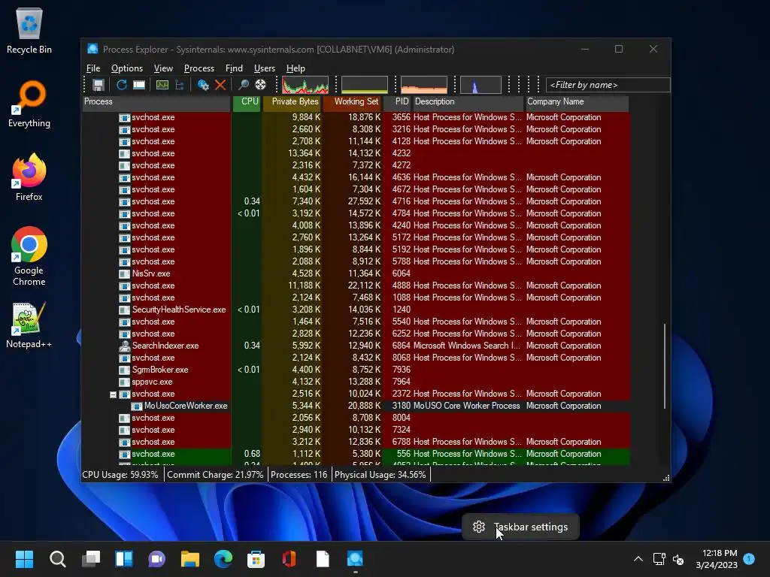Open the Find menu
The image size is (770, 577).
[x=234, y=68]
